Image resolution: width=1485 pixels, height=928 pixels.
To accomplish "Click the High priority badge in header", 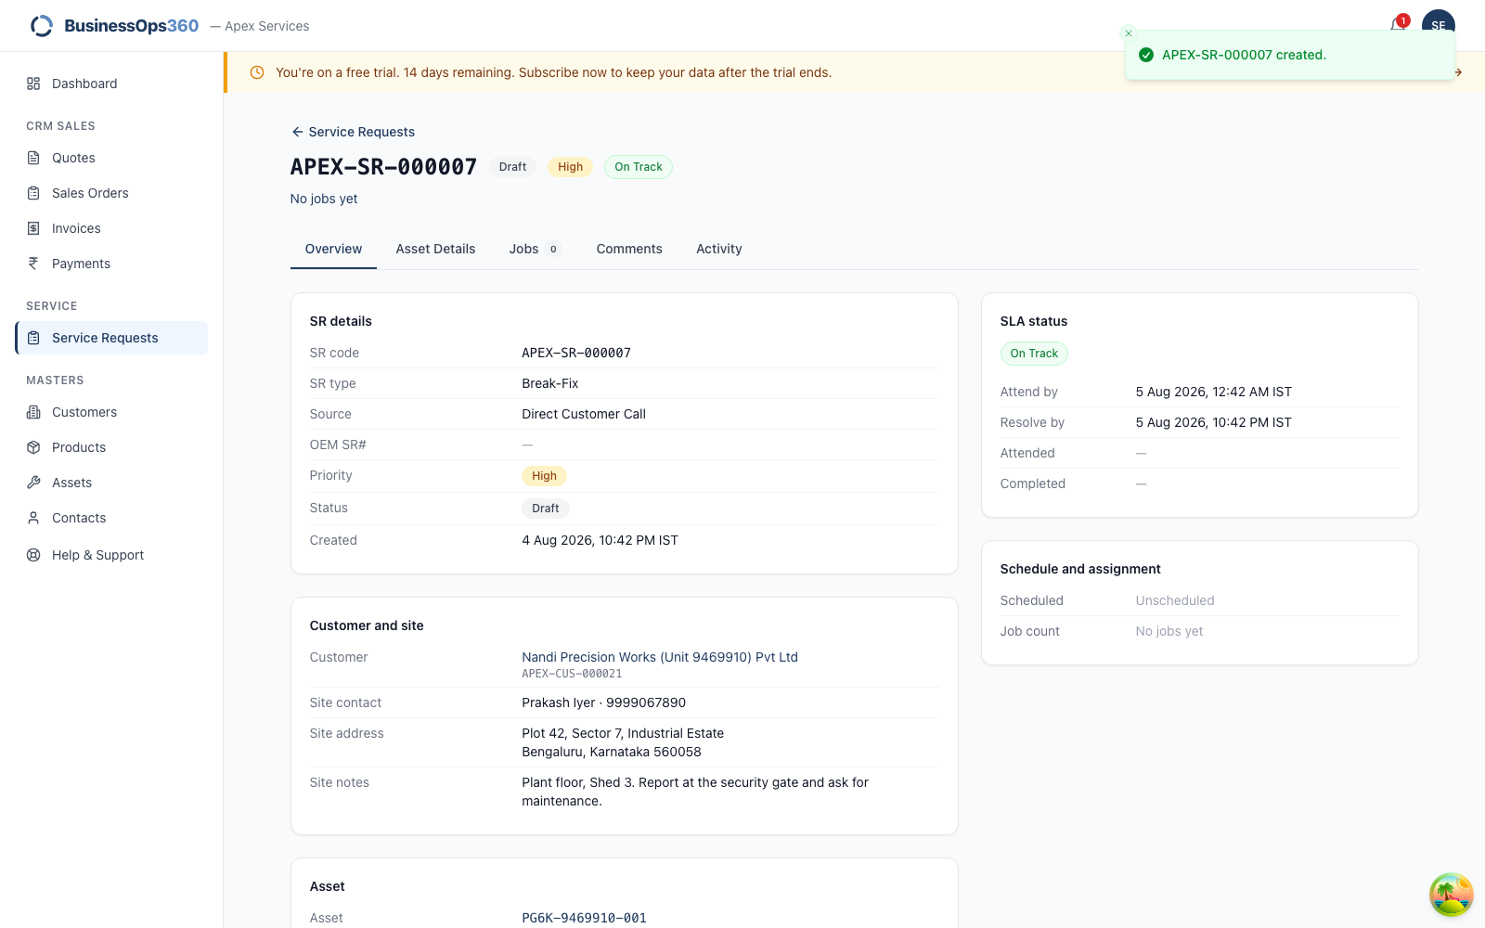I will coord(571,167).
